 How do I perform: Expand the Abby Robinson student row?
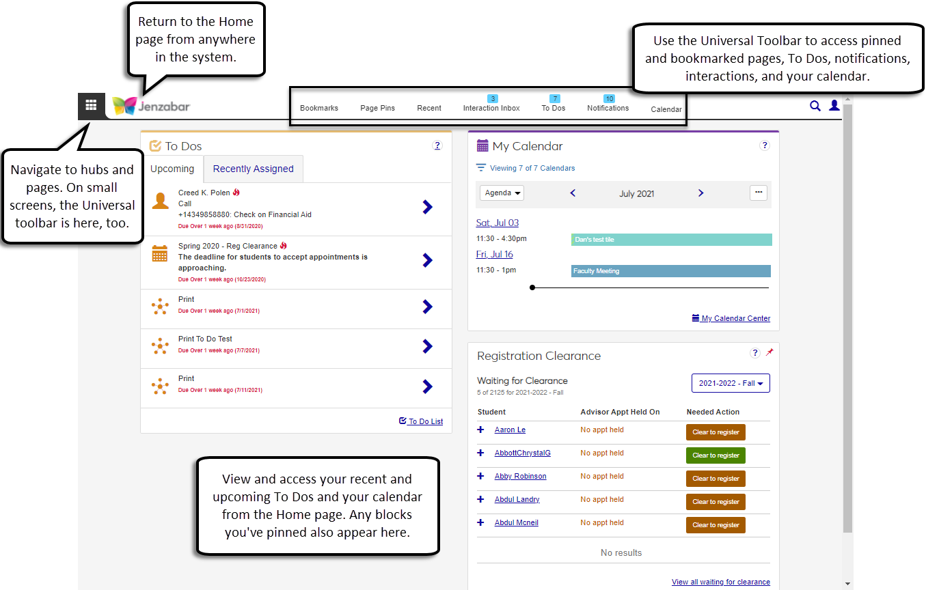click(x=480, y=477)
